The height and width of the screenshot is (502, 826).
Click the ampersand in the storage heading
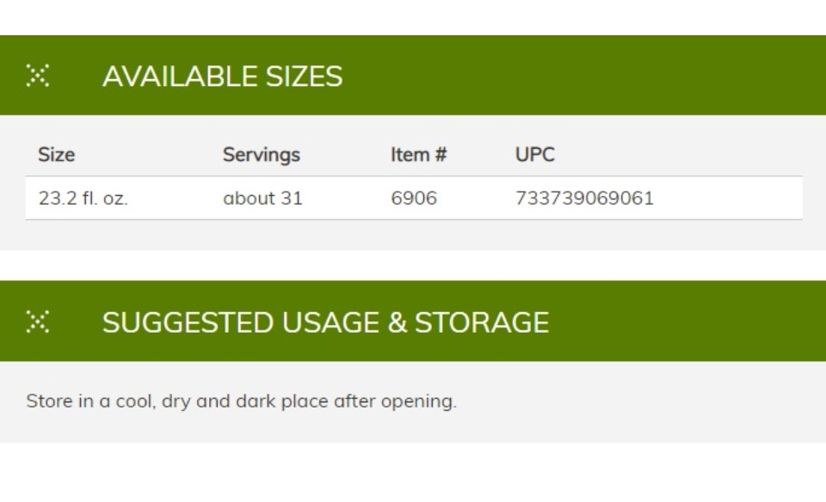click(398, 322)
